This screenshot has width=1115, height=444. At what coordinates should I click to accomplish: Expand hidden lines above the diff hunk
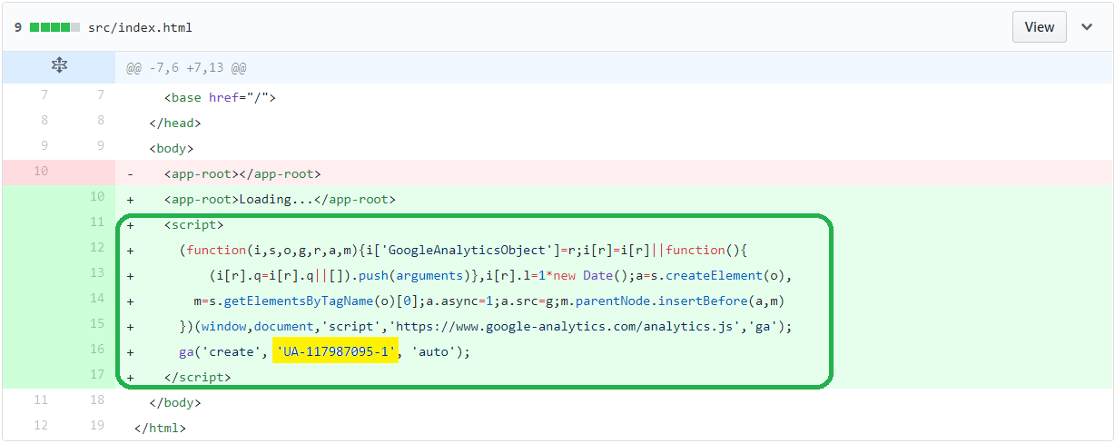pos(59,67)
